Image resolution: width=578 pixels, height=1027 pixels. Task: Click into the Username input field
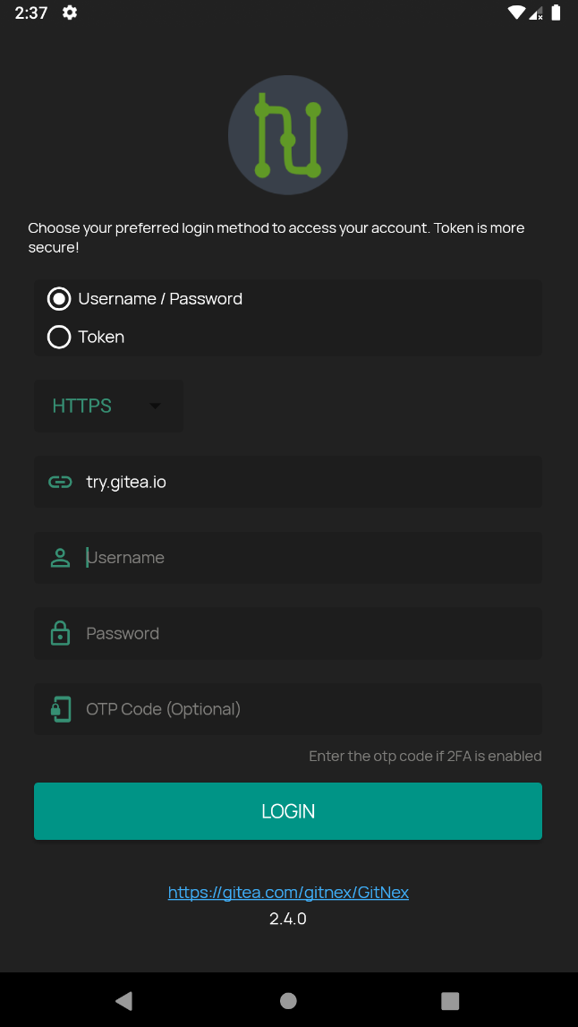pos(304,558)
